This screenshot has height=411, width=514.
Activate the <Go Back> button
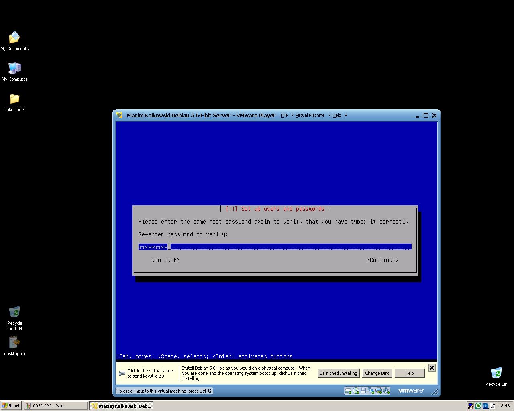pos(166,260)
